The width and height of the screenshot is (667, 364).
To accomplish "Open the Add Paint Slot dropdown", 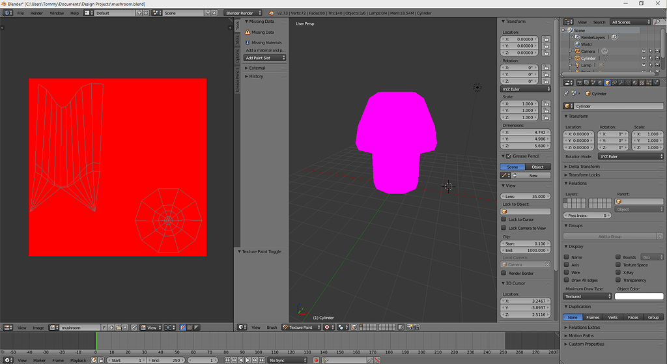I will pos(264,58).
